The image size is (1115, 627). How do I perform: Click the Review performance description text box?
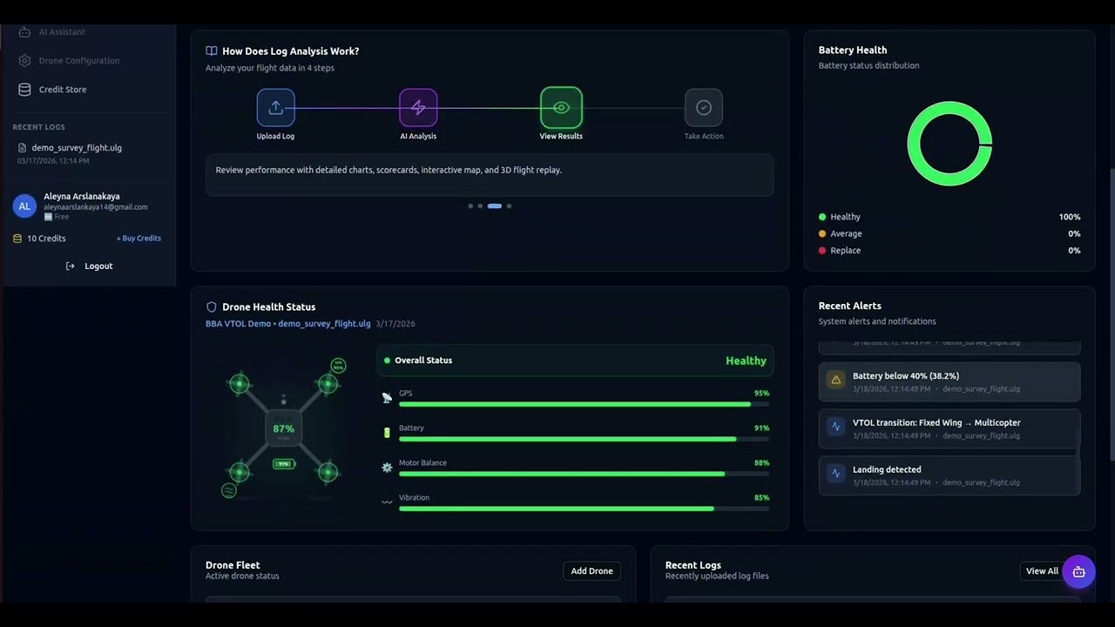490,175
